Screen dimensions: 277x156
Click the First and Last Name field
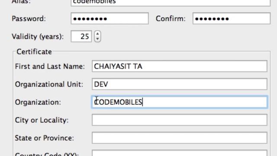[180, 66]
